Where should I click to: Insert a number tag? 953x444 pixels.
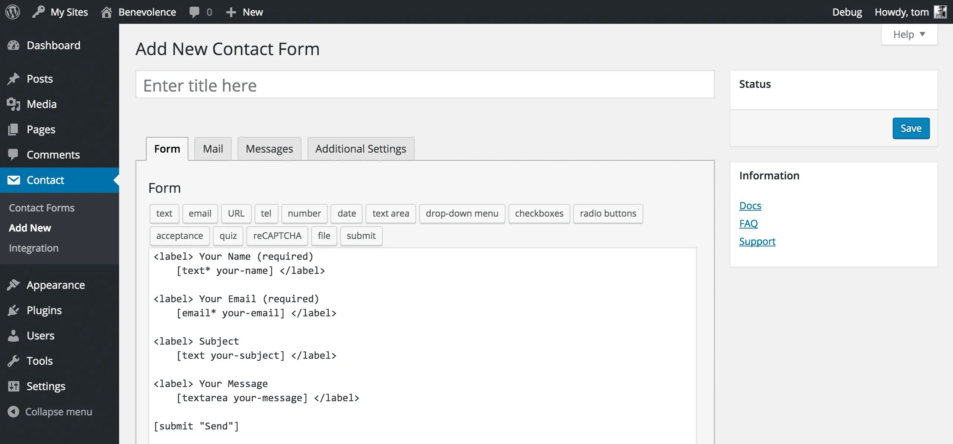click(x=304, y=214)
